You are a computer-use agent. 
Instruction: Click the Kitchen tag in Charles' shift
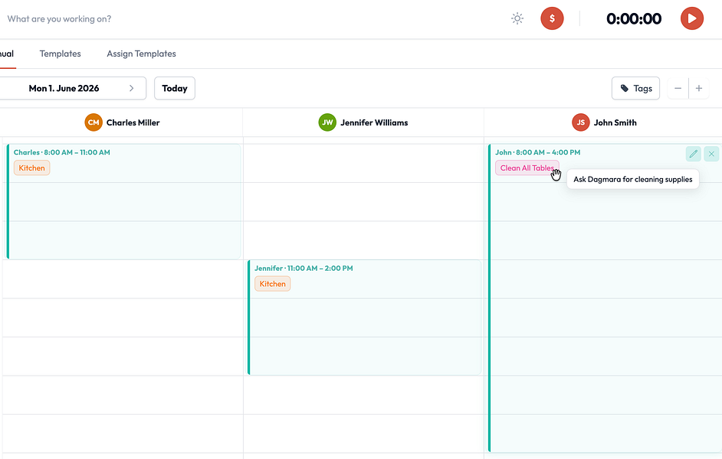tap(31, 168)
